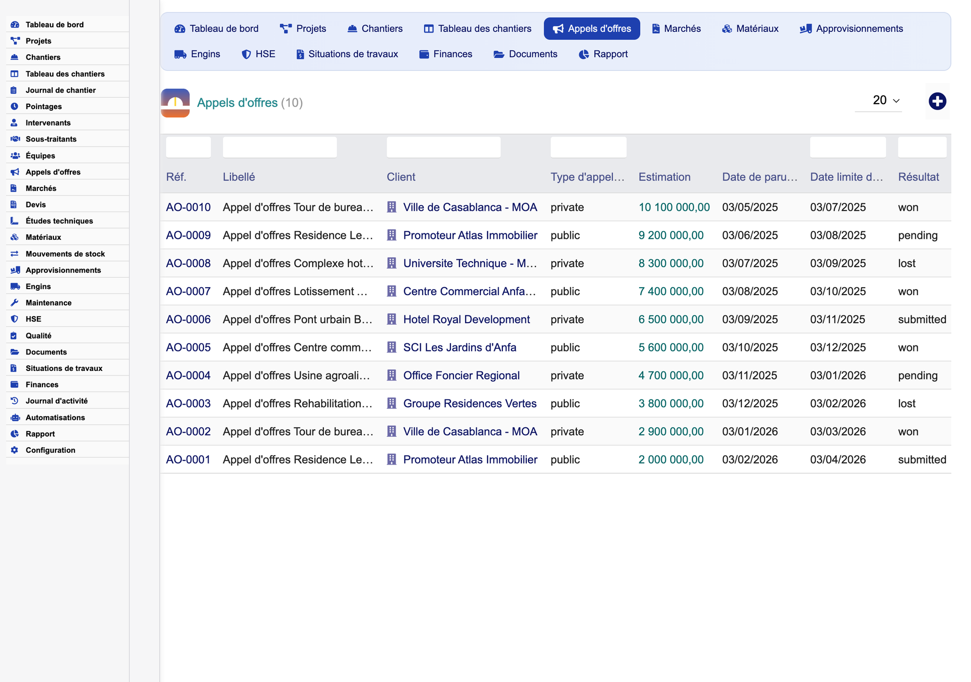The image size is (971, 682).
Task: Click the add new appel d'offres plus icon
Action: tap(937, 101)
